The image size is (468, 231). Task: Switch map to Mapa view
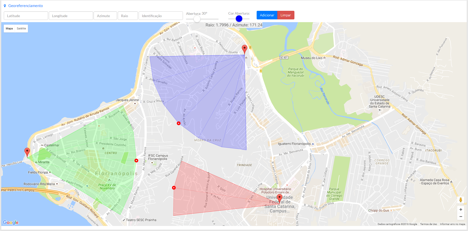(x=9, y=28)
